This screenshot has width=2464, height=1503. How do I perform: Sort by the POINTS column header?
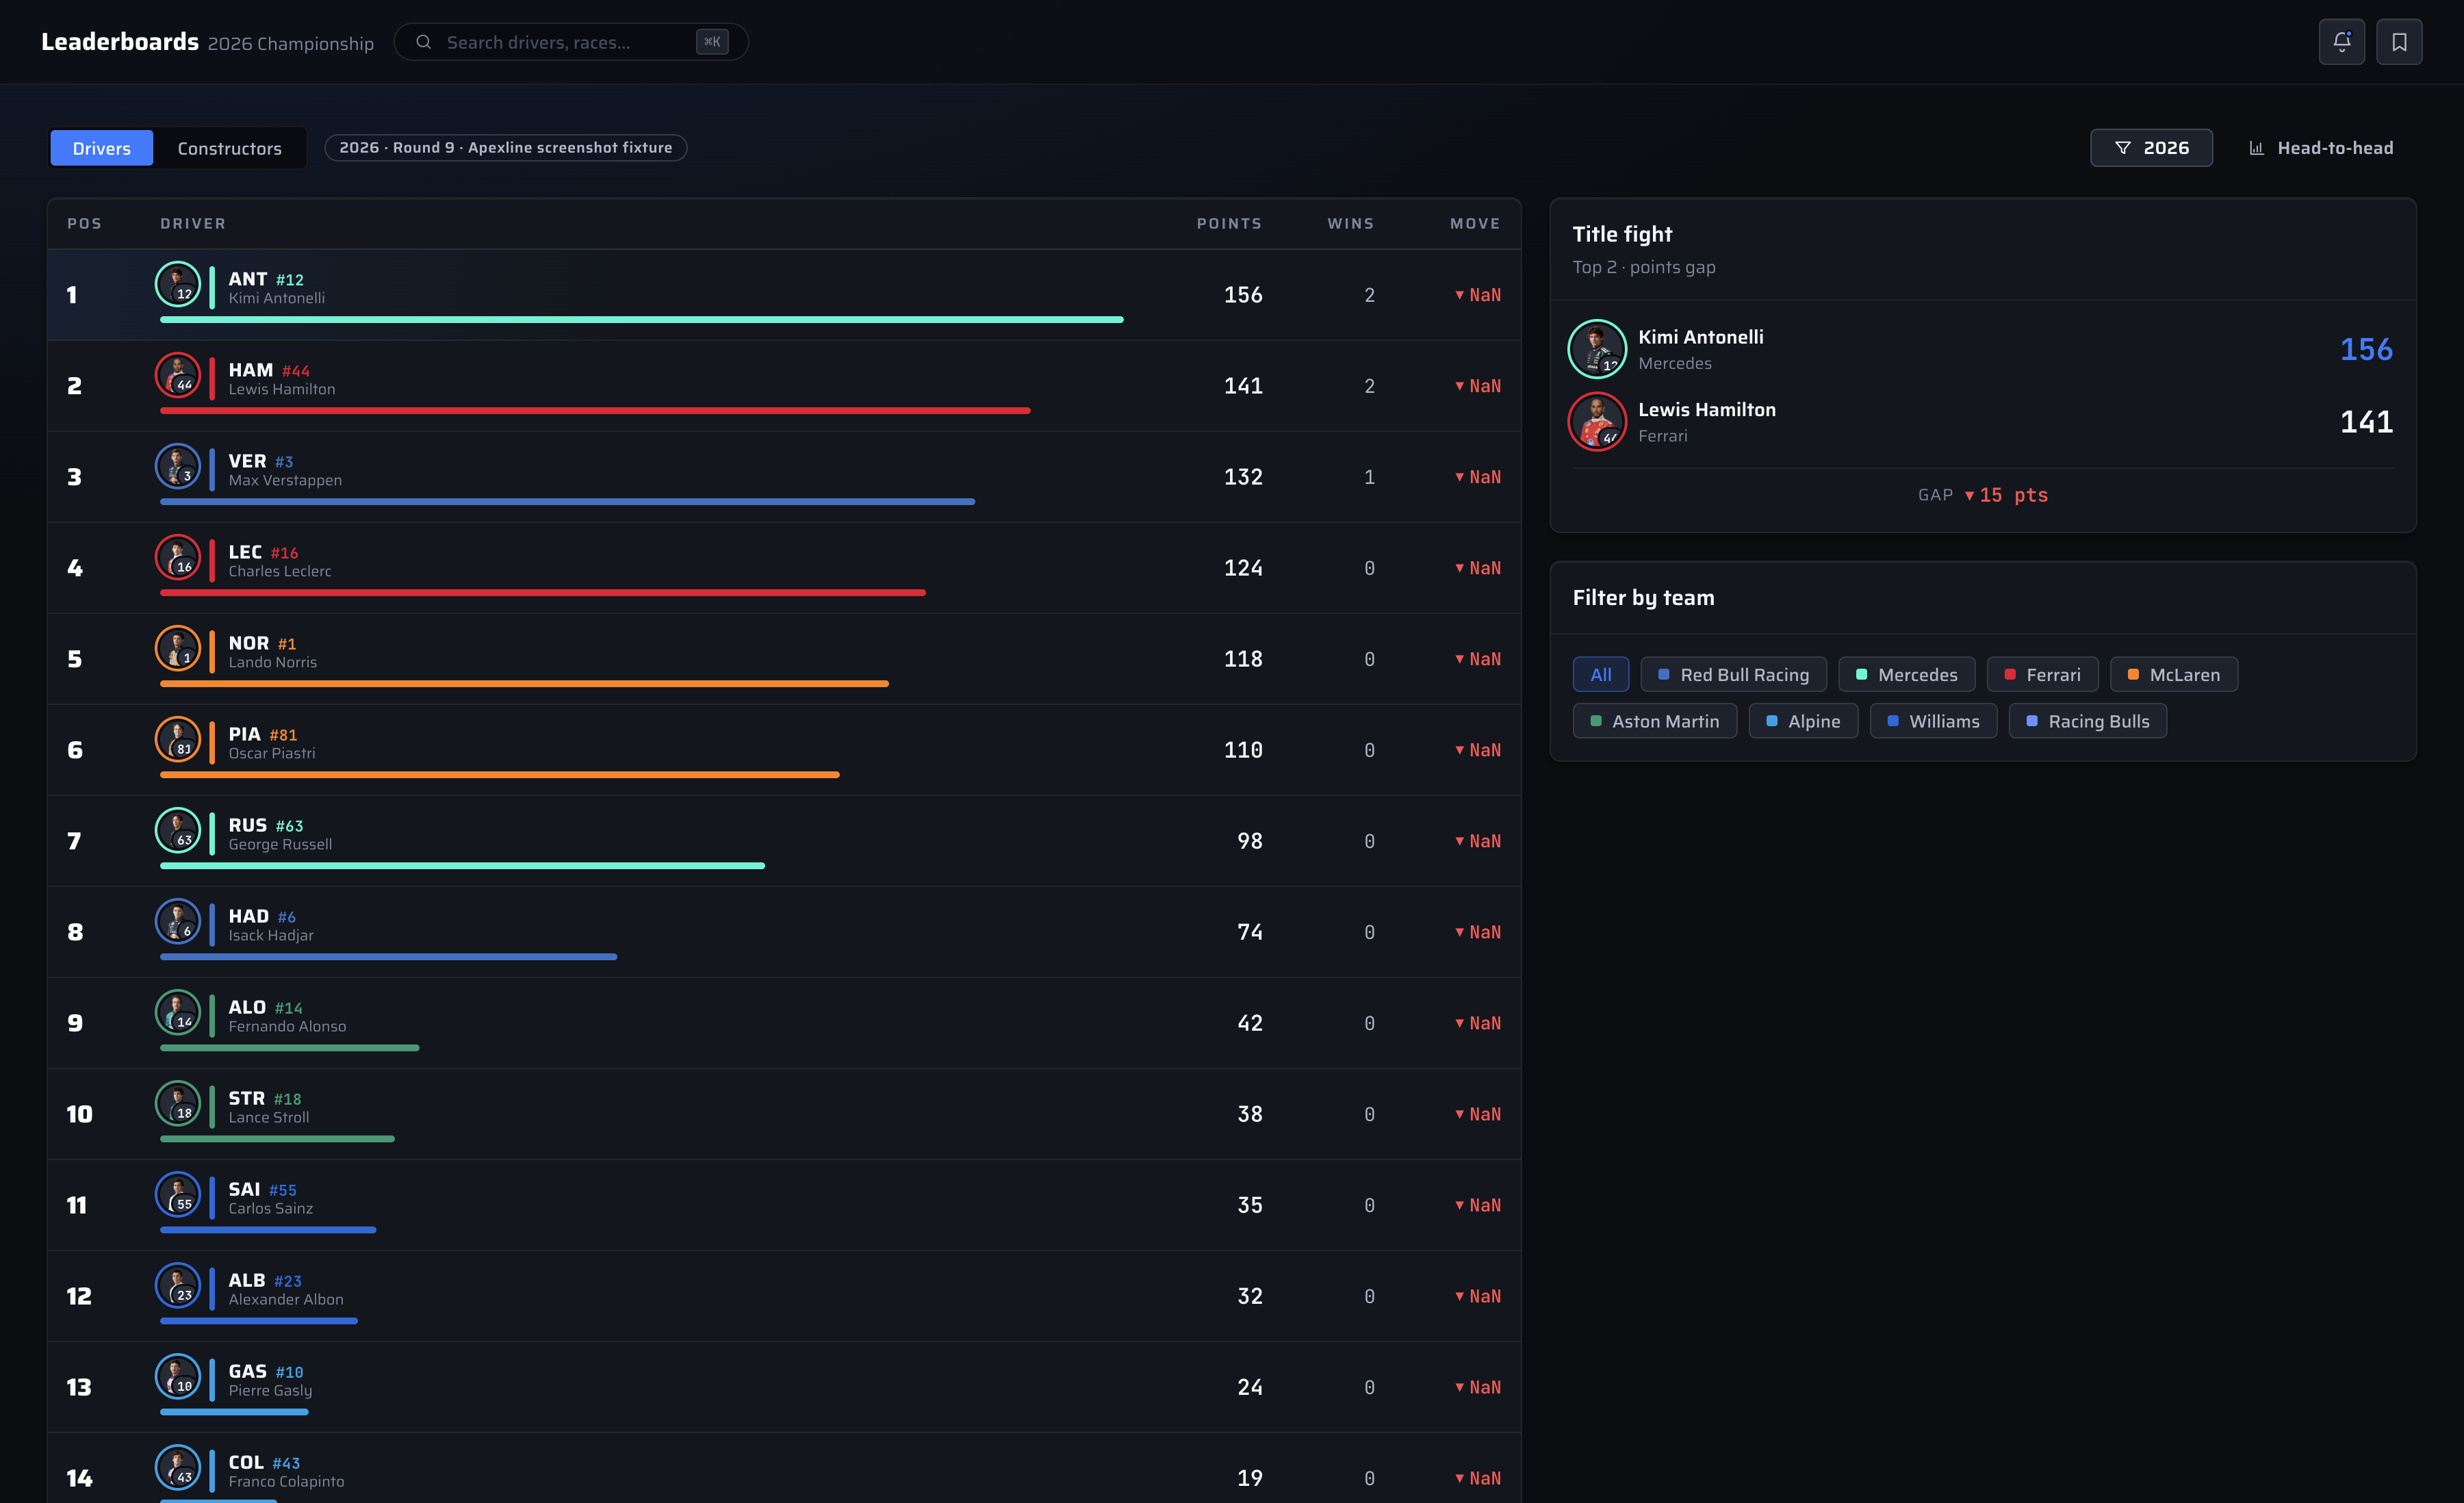pos(1229,224)
